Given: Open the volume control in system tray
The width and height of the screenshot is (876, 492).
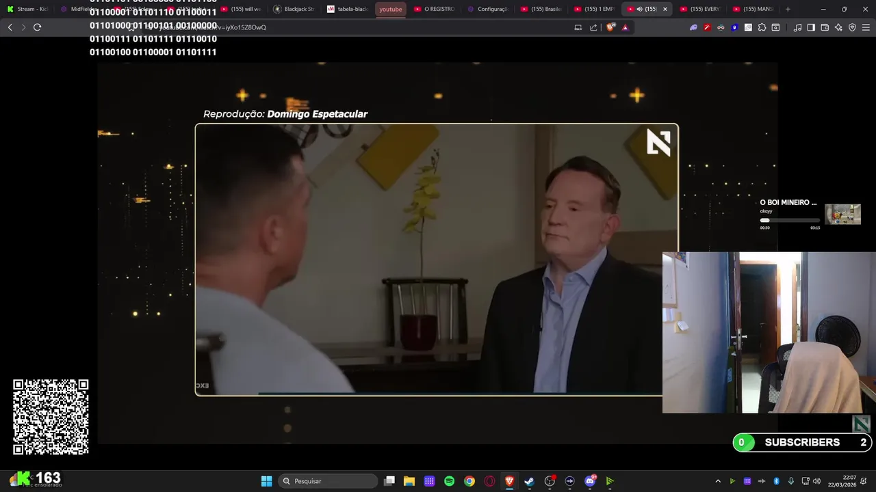Looking at the screenshot, I should click(x=816, y=481).
